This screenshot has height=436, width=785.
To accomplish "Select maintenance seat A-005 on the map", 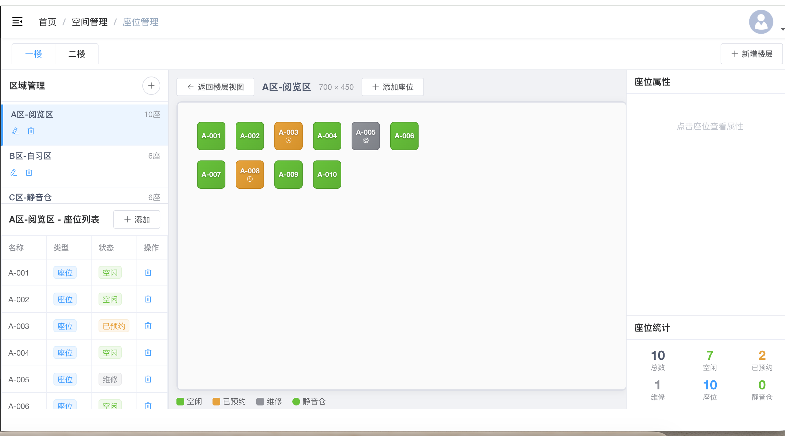I will (366, 136).
